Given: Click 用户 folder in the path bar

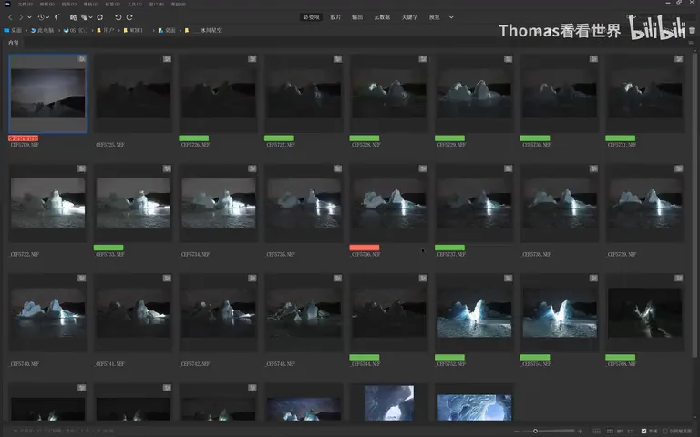Looking at the screenshot, I should click(x=106, y=30).
